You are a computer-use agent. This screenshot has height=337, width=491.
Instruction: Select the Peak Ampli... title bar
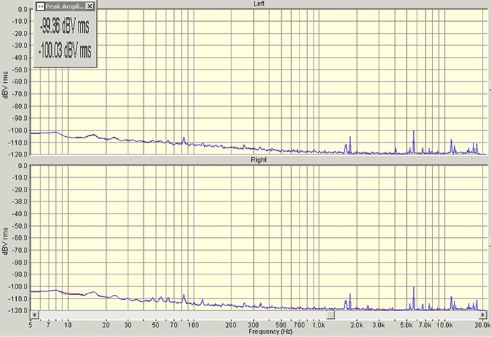[x=65, y=6]
